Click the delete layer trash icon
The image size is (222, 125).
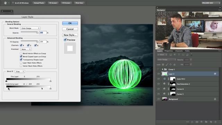pyautogui.click(x=215, y=122)
